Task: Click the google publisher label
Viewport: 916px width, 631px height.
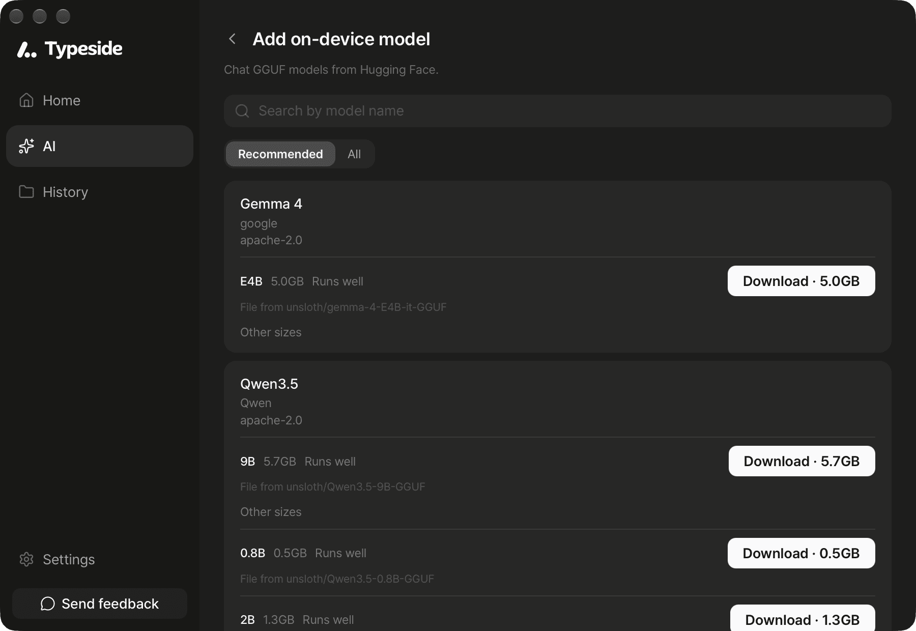Action: pos(259,223)
